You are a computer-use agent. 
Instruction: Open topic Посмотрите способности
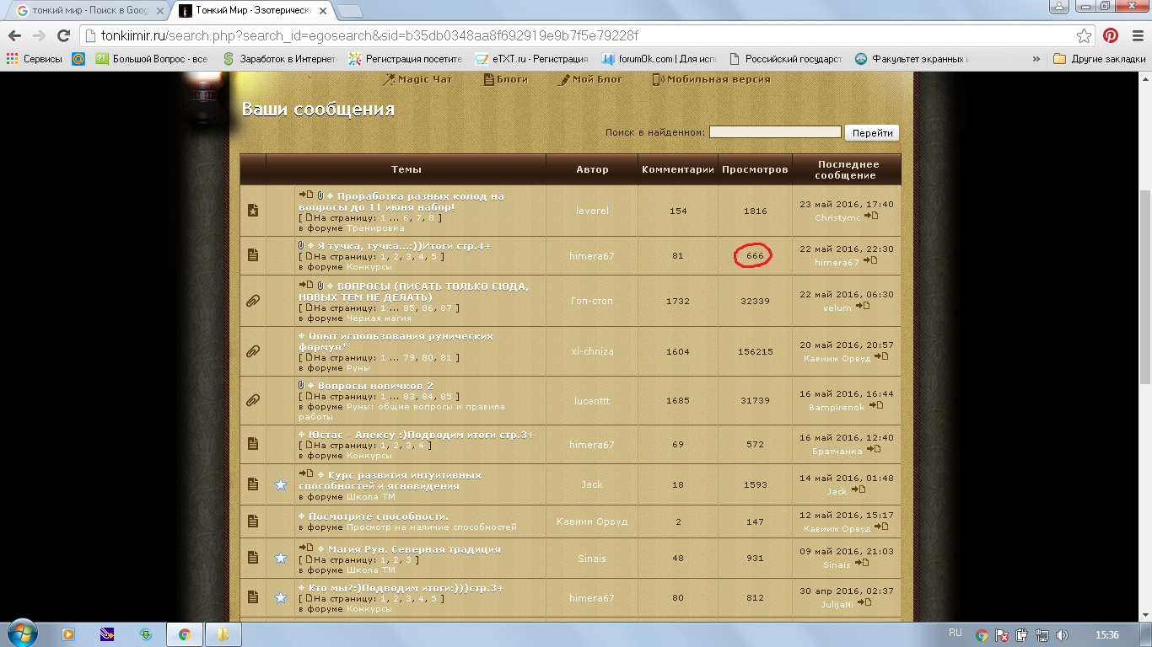point(378,516)
